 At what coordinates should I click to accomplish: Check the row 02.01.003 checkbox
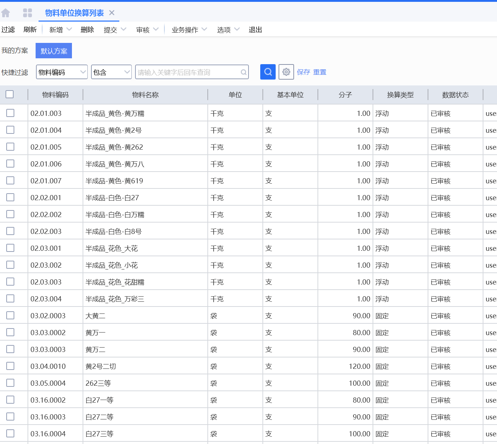(10, 113)
